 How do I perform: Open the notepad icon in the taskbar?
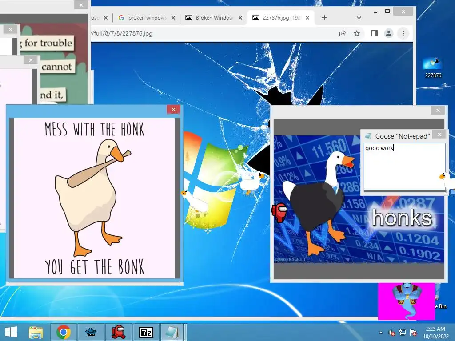pos(172,332)
